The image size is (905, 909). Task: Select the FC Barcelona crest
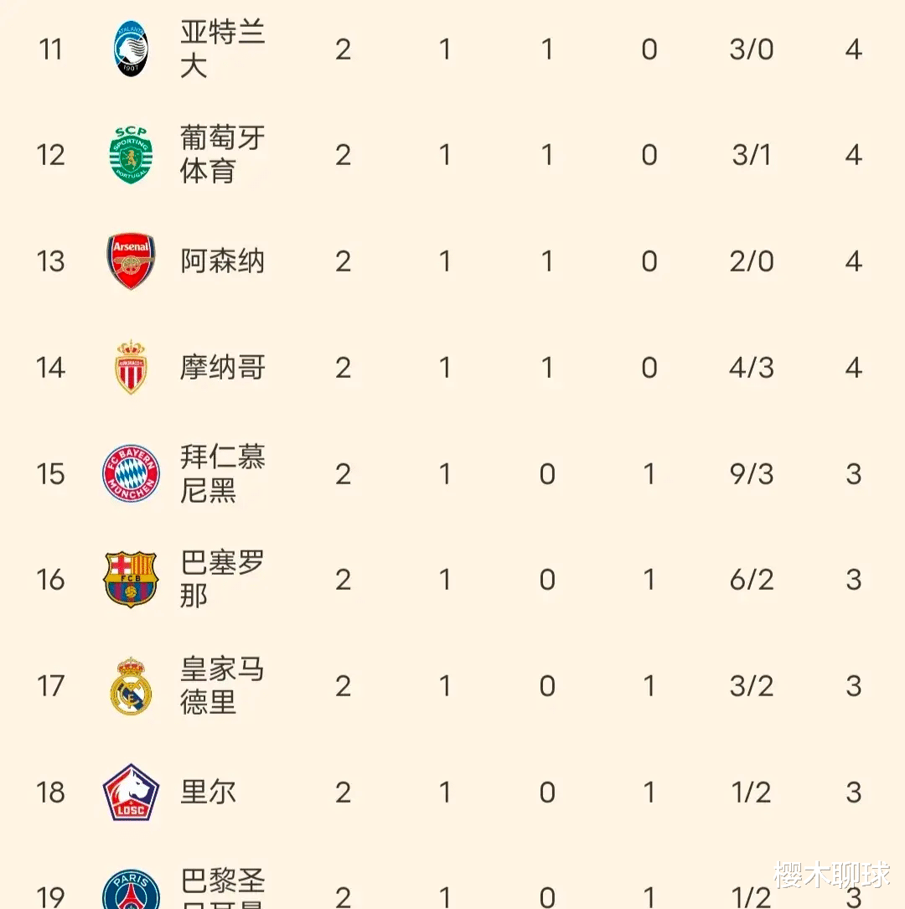point(132,580)
